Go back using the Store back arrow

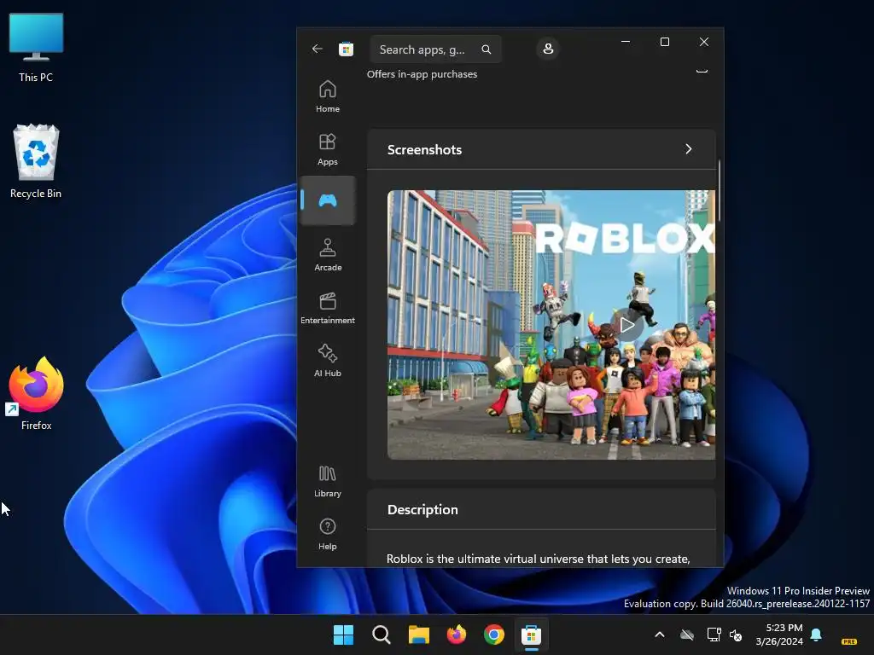pos(318,49)
